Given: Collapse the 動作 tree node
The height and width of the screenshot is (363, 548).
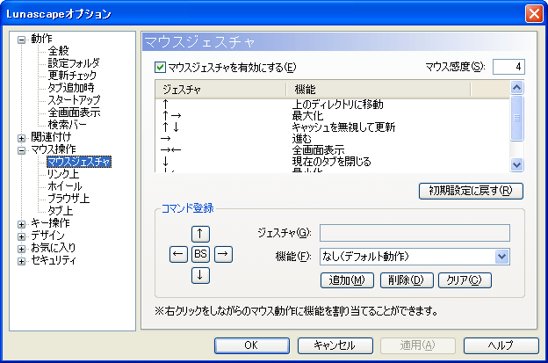Looking at the screenshot, I should [22, 40].
